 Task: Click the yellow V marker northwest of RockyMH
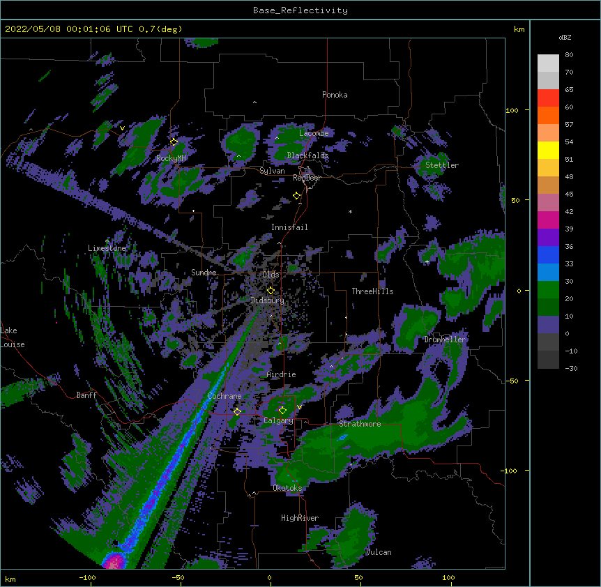click(x=122, y=128)
